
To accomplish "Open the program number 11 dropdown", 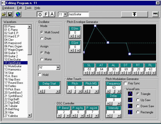I will [x=65, y=15].
